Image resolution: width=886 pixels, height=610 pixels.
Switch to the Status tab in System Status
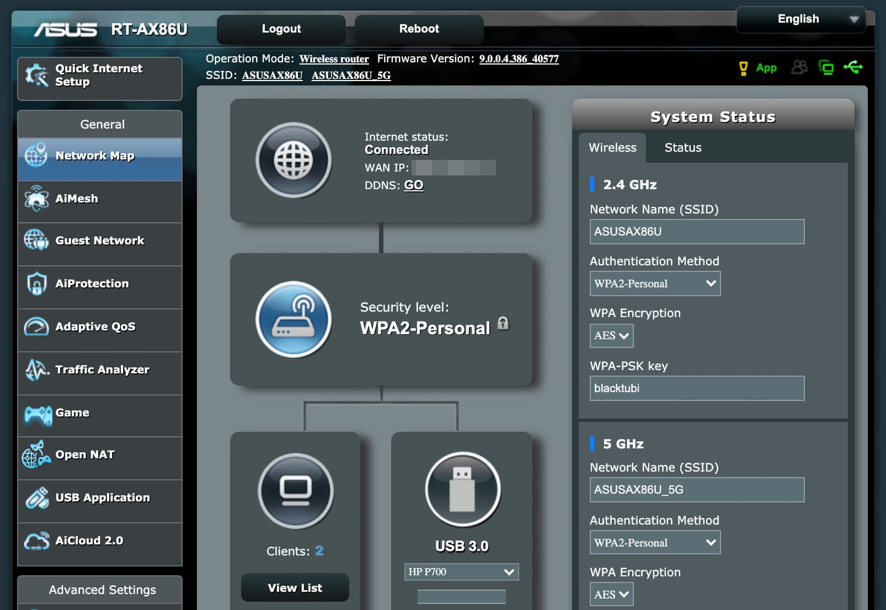682,147
